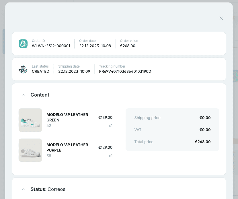Click the Correos carrier horn icon

click(x=23, y=69)
